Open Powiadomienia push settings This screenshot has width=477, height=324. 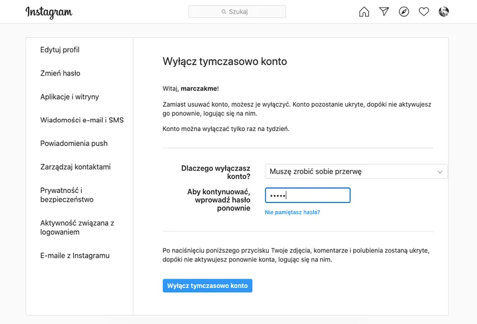[x=74, y=143]
